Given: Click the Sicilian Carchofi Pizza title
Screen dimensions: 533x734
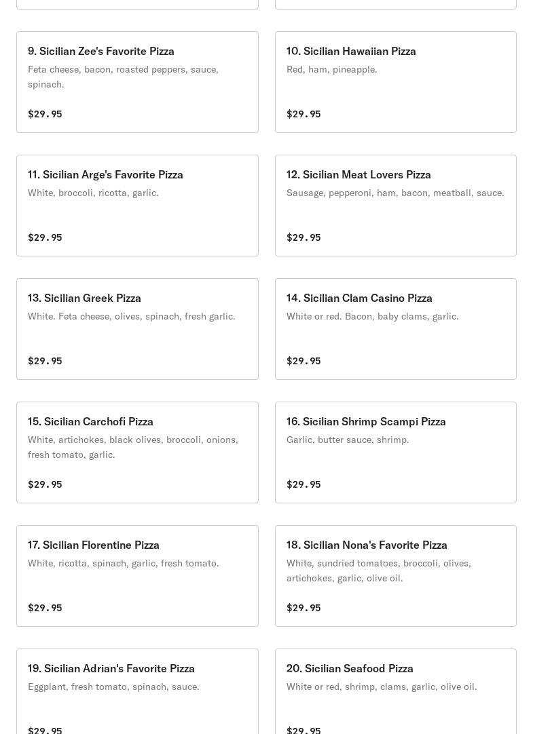Looking at the screenshot, I should tap(90, 422).
